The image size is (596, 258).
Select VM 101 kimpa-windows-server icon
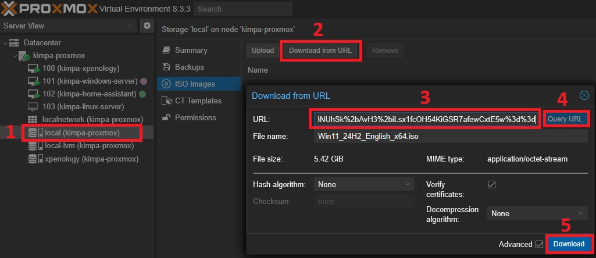tap(33, 81)
